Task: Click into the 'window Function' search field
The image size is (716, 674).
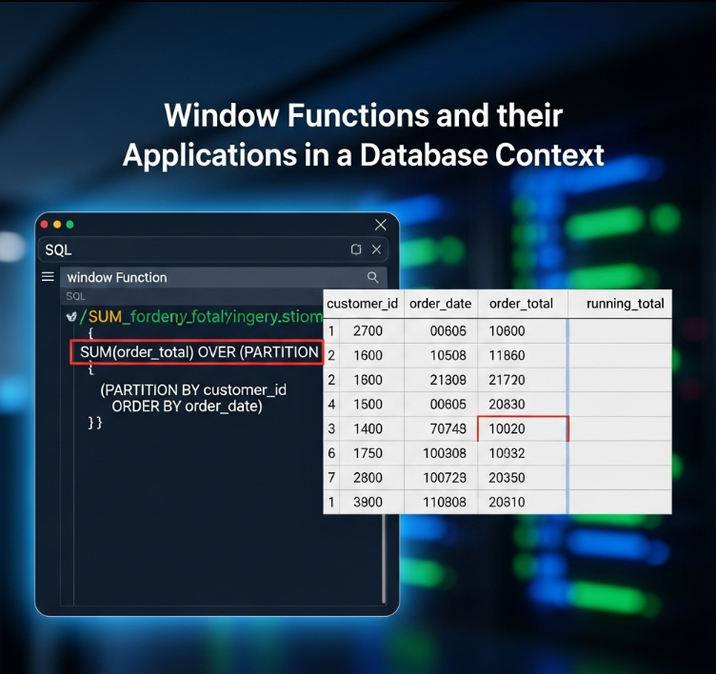Action: (x=209, y=277)
